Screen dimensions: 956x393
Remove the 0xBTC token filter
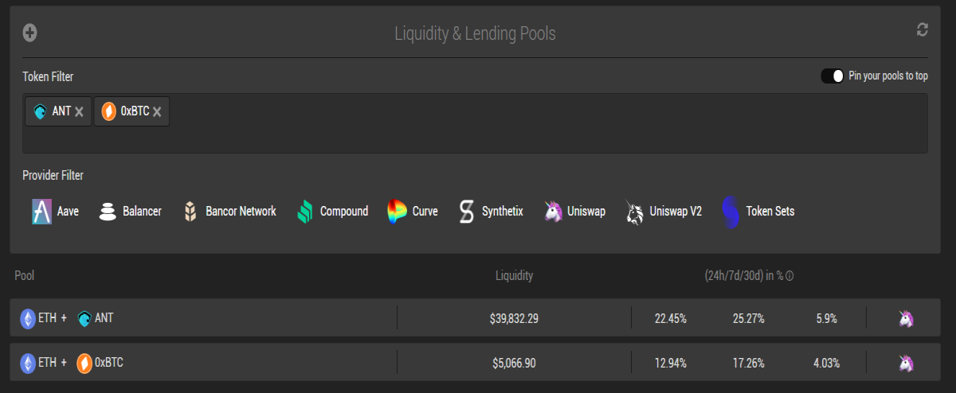coord(157,112)
